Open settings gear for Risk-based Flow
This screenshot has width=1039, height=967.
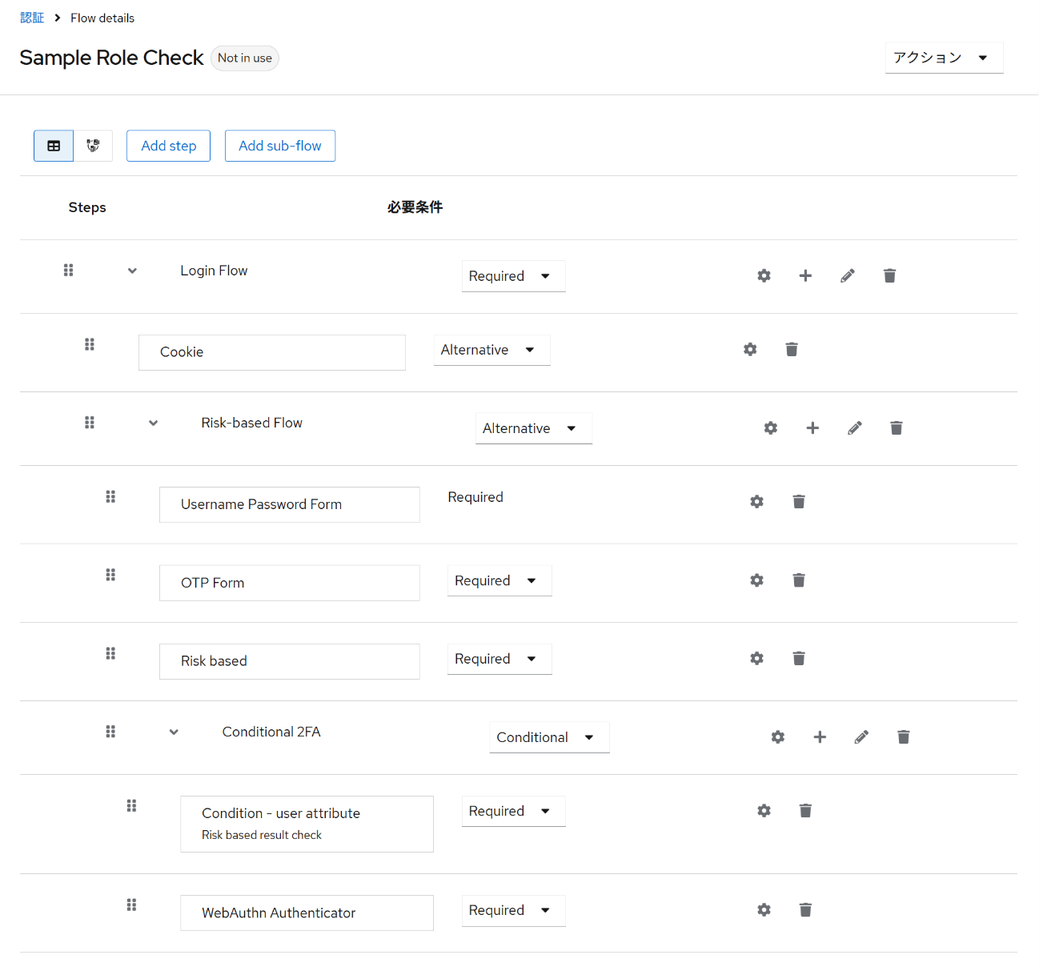point(771,427)
